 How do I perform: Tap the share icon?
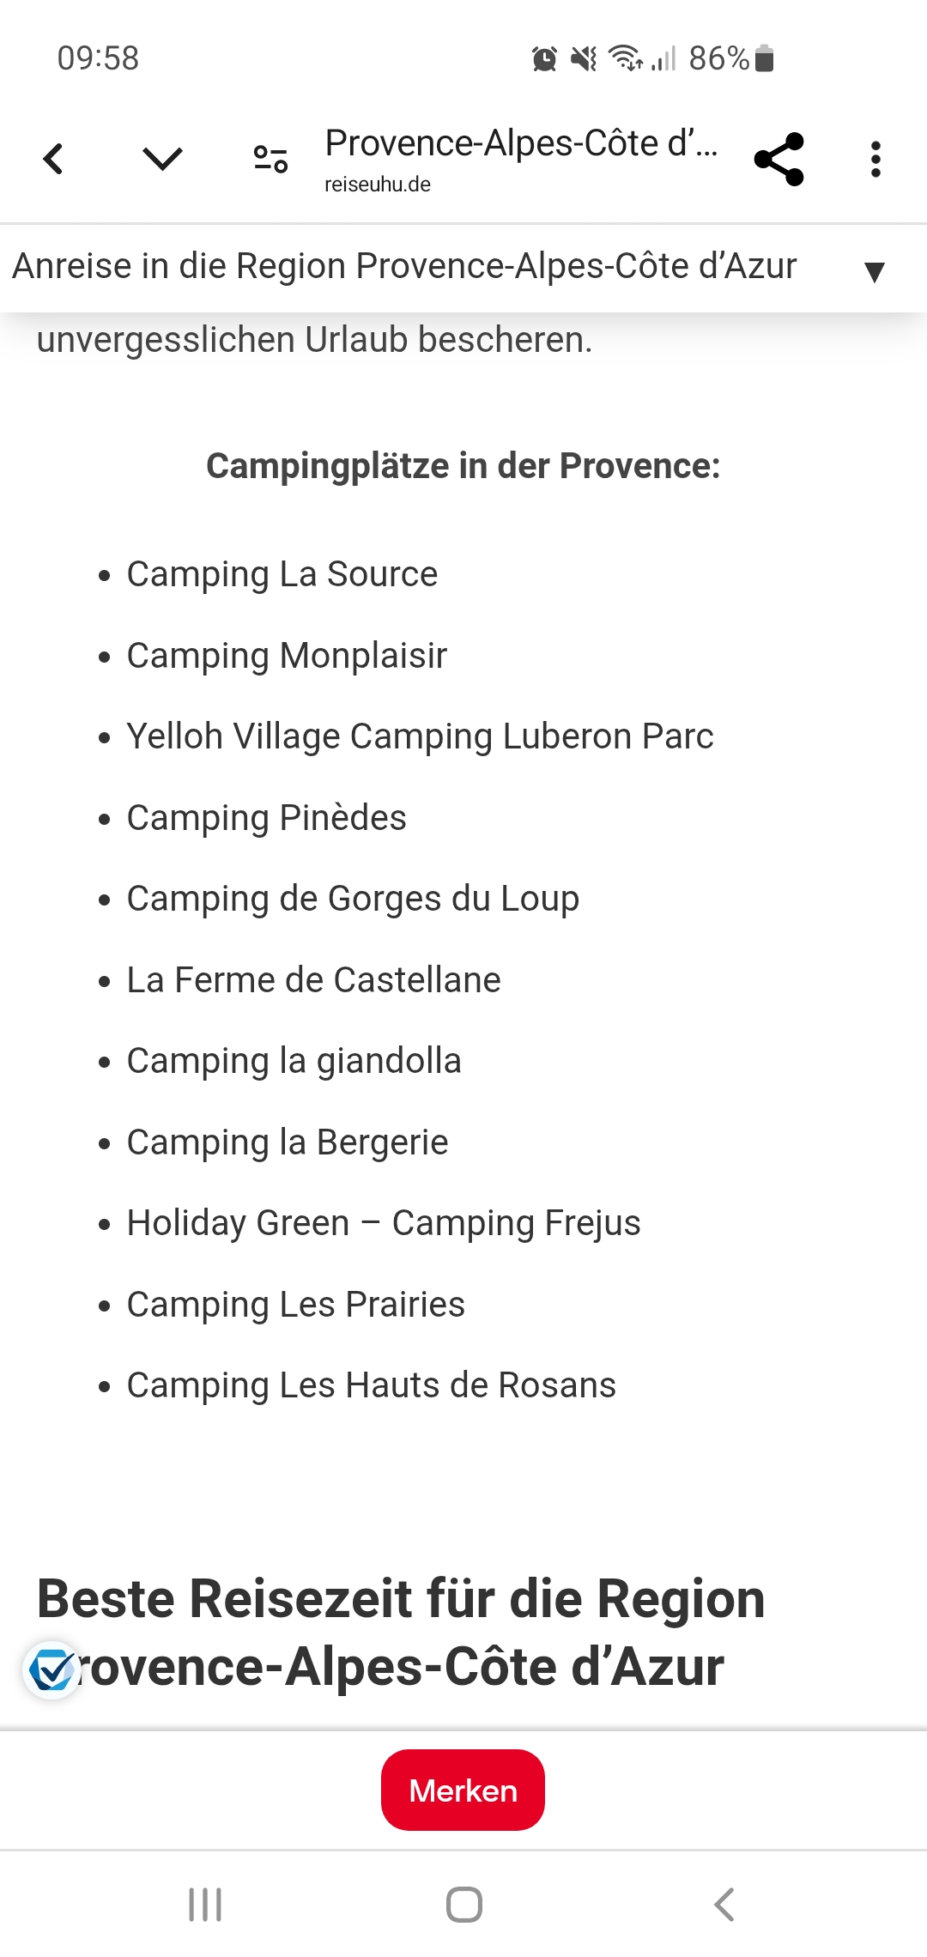click(x=779, y=159)
